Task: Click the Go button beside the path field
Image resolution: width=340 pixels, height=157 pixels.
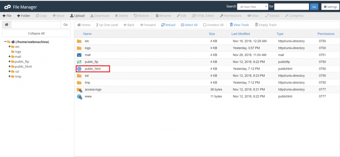Action: click(66, 25)
